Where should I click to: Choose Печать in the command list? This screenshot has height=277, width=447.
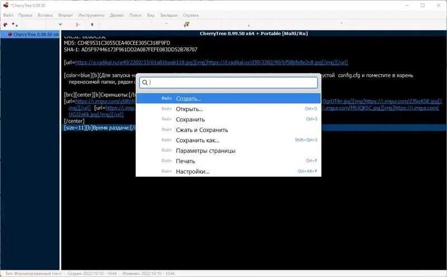(229, 161)
